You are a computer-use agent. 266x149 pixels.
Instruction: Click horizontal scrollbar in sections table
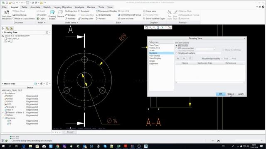click(x=210, y=82)
